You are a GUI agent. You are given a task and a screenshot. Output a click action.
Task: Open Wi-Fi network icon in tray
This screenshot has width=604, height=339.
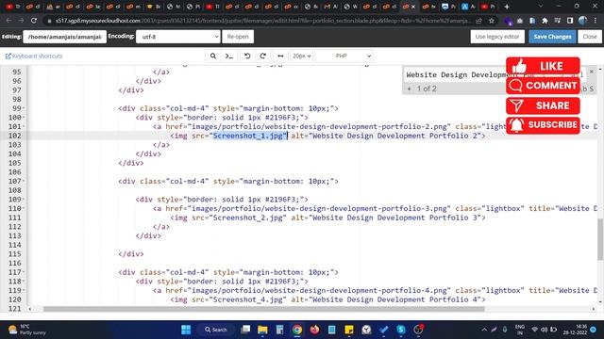pyautogui.click(x=535, y=330)
